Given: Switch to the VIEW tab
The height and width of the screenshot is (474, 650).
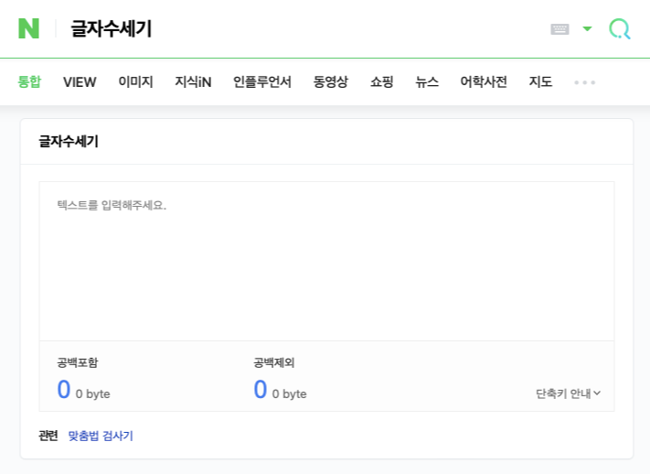Looking at the screenshot, I should click(80, 81).
